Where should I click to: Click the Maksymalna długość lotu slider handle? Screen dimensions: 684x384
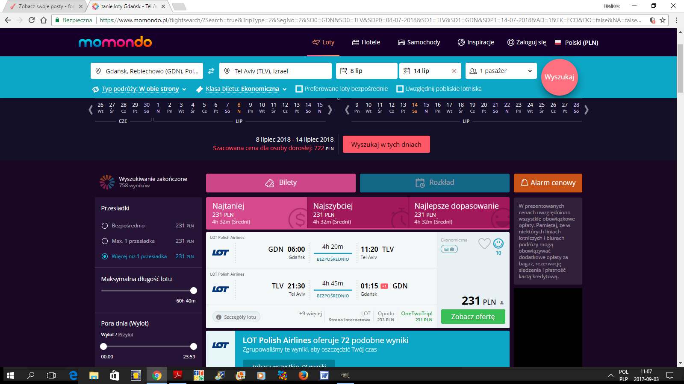pos(194,291)
